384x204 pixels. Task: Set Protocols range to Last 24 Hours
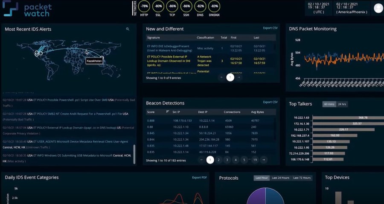tap(280, 178)
